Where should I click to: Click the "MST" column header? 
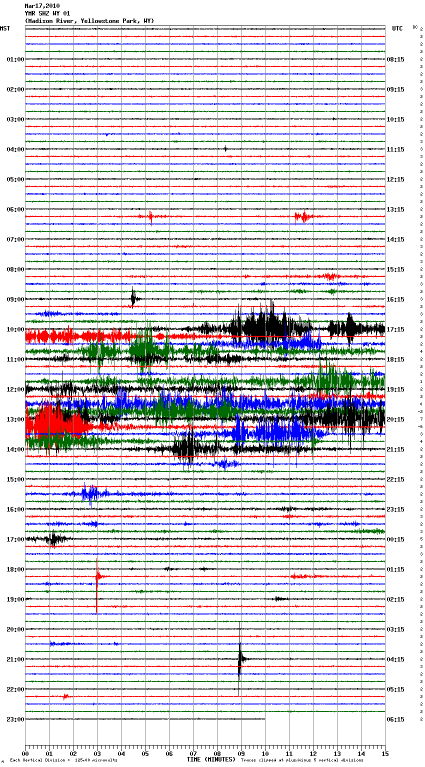click(x=5, y=28)
